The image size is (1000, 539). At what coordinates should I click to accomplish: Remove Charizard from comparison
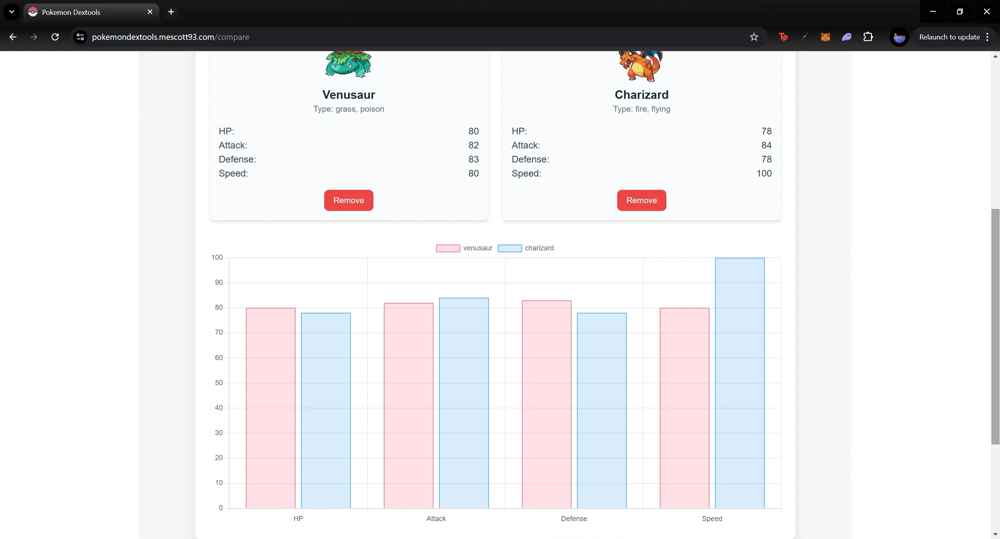point(641,200)
